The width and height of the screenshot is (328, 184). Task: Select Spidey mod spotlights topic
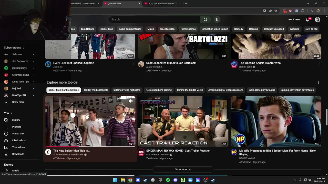coord(96,90)
